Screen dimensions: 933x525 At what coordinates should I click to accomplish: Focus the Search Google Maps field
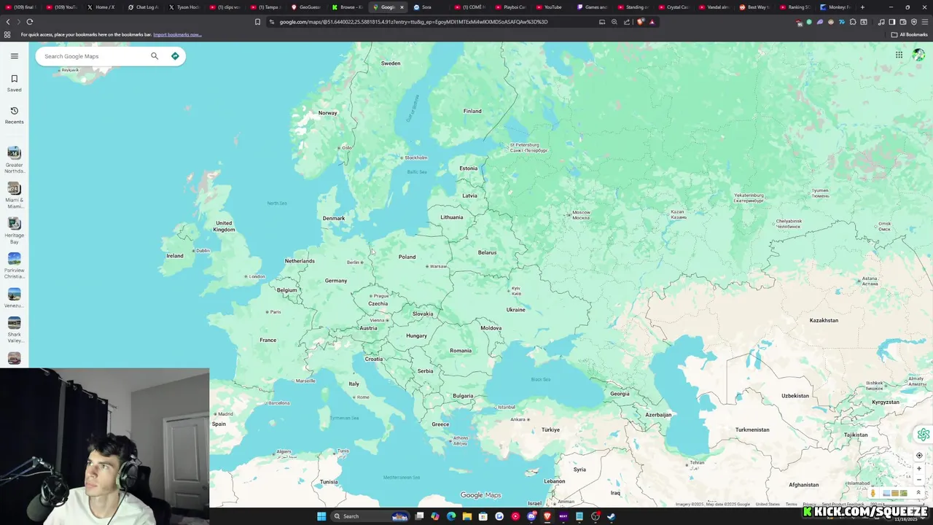coord(93,56)
